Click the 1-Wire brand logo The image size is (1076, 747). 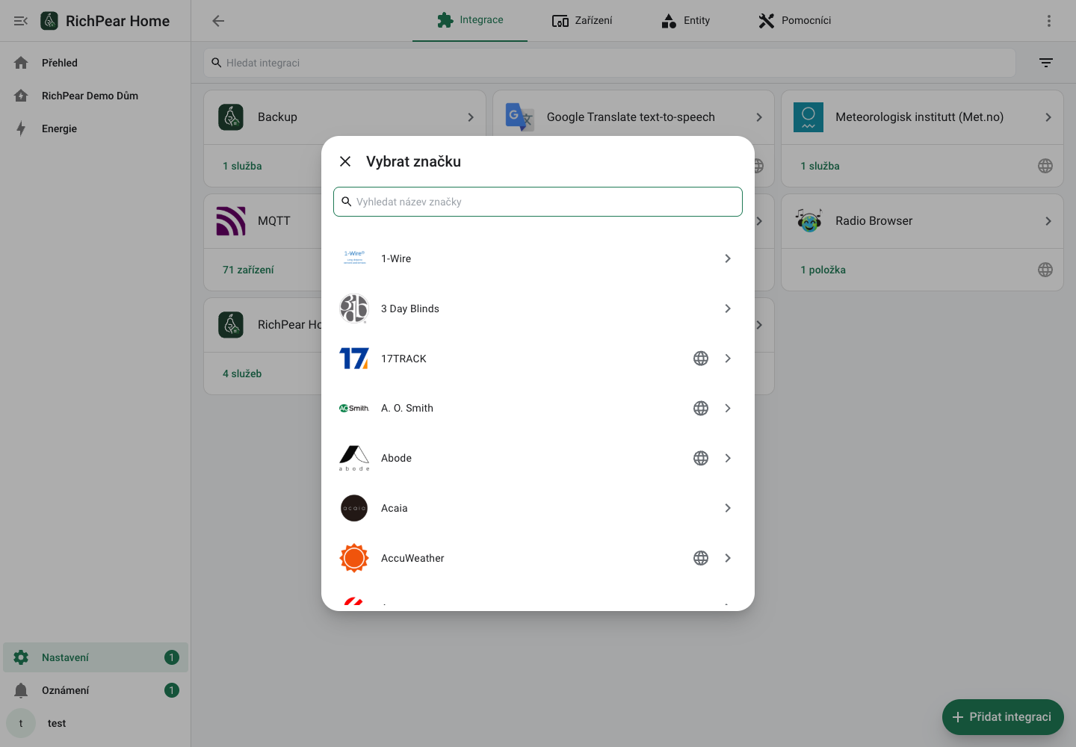coord(354,258)
